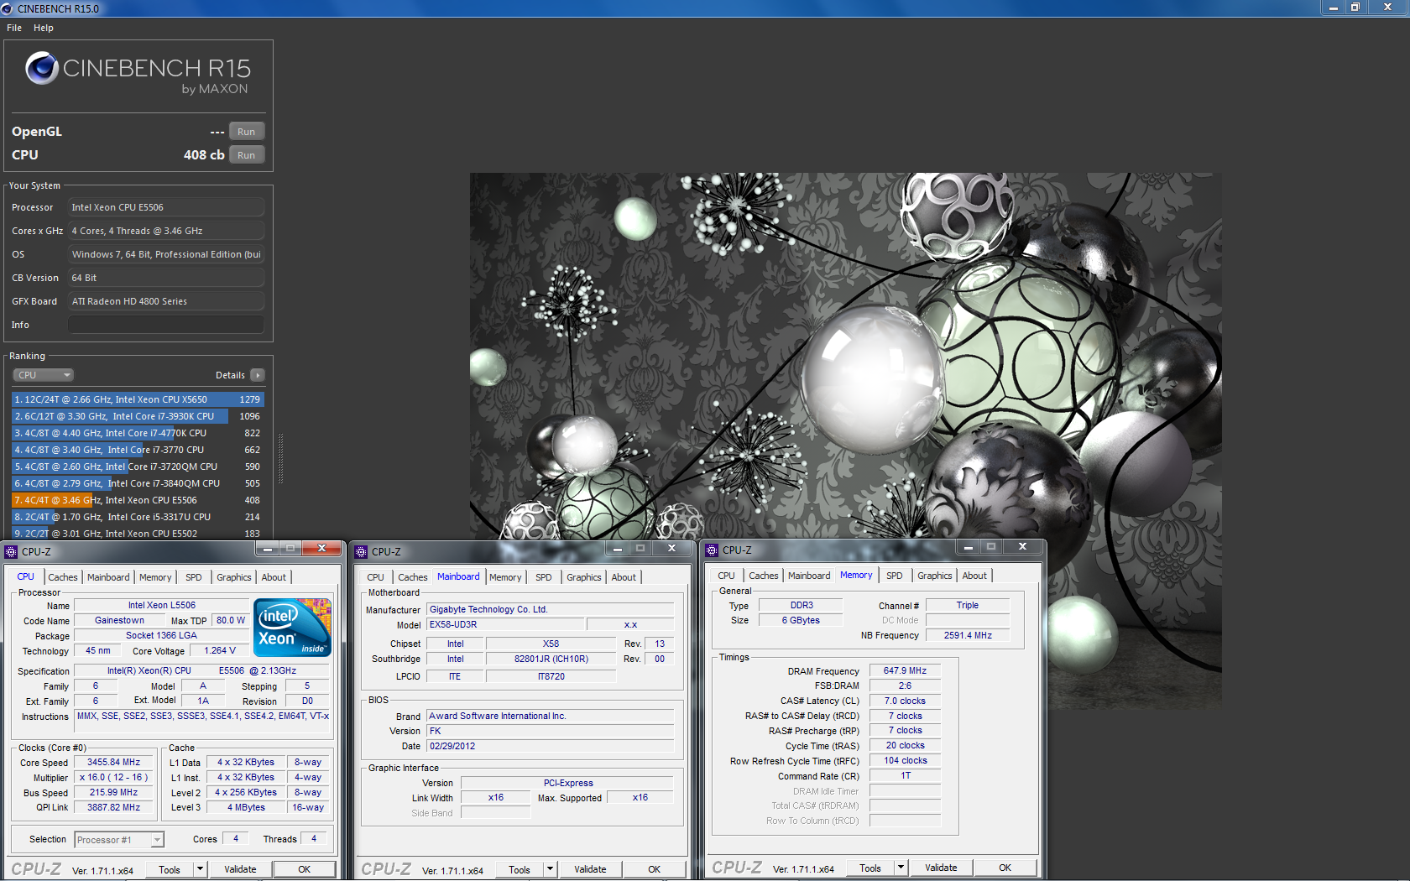
Task: Open the File menu
Action: 14,28
